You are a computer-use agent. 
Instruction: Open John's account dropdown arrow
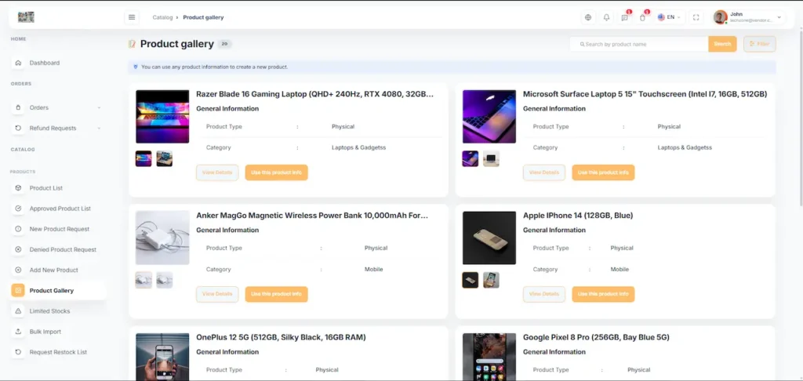[779, 17]
